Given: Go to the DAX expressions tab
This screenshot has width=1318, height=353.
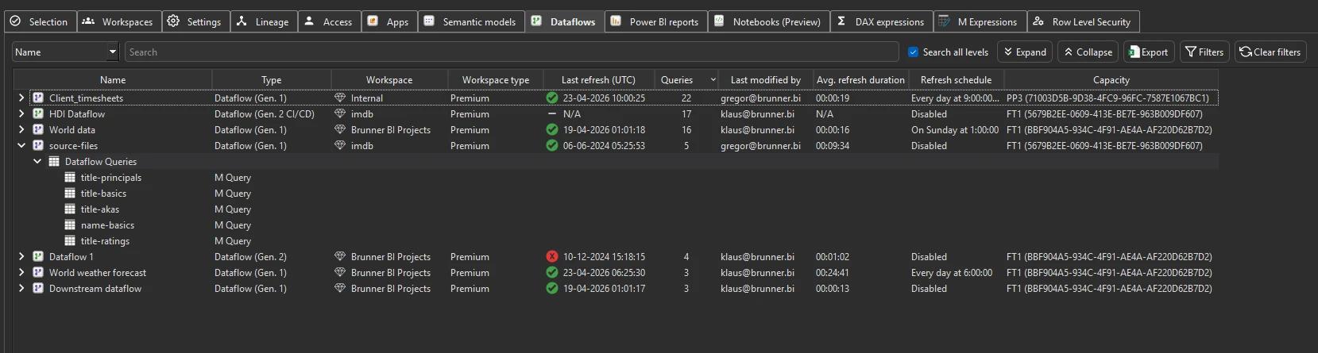Looking at the screenshot, I should [881, 21].
